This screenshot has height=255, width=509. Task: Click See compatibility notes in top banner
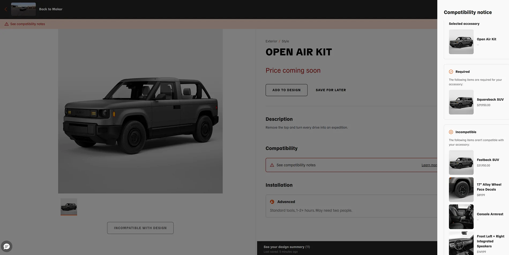[28, 24]
